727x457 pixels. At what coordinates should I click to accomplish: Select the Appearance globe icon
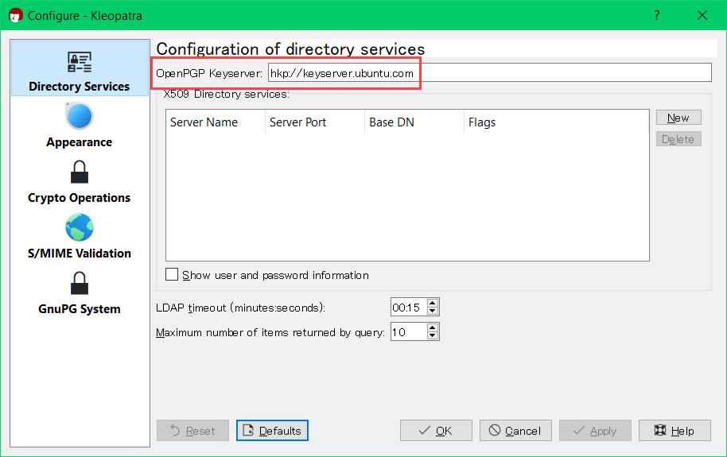click(79, 118)
